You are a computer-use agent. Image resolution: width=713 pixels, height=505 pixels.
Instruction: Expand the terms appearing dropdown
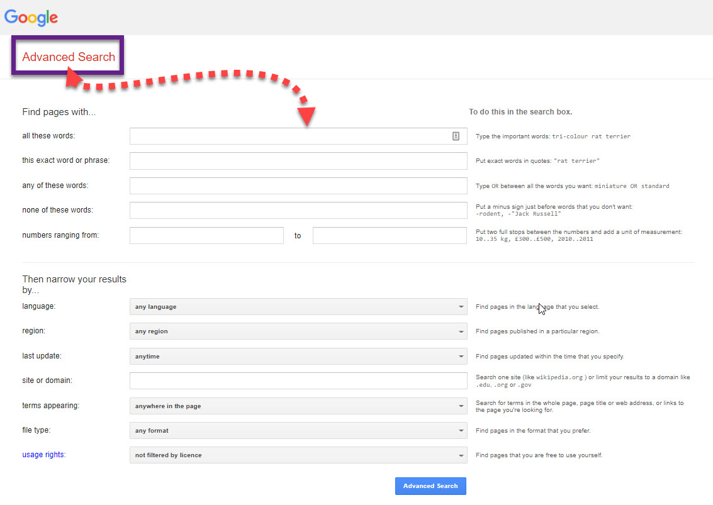click(298, 406)
